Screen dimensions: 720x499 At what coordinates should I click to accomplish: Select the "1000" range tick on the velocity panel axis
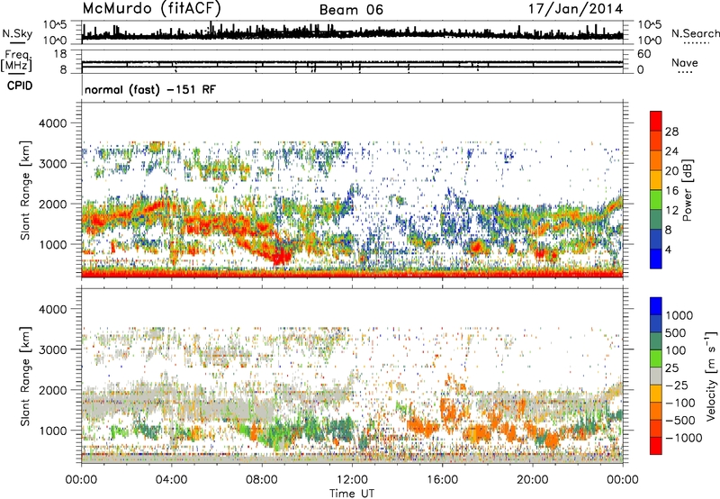pos(52,431)
